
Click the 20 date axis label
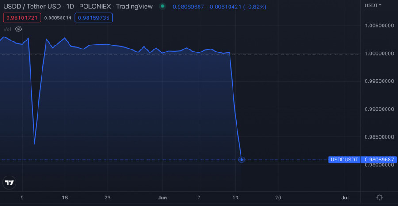(278, 198)
